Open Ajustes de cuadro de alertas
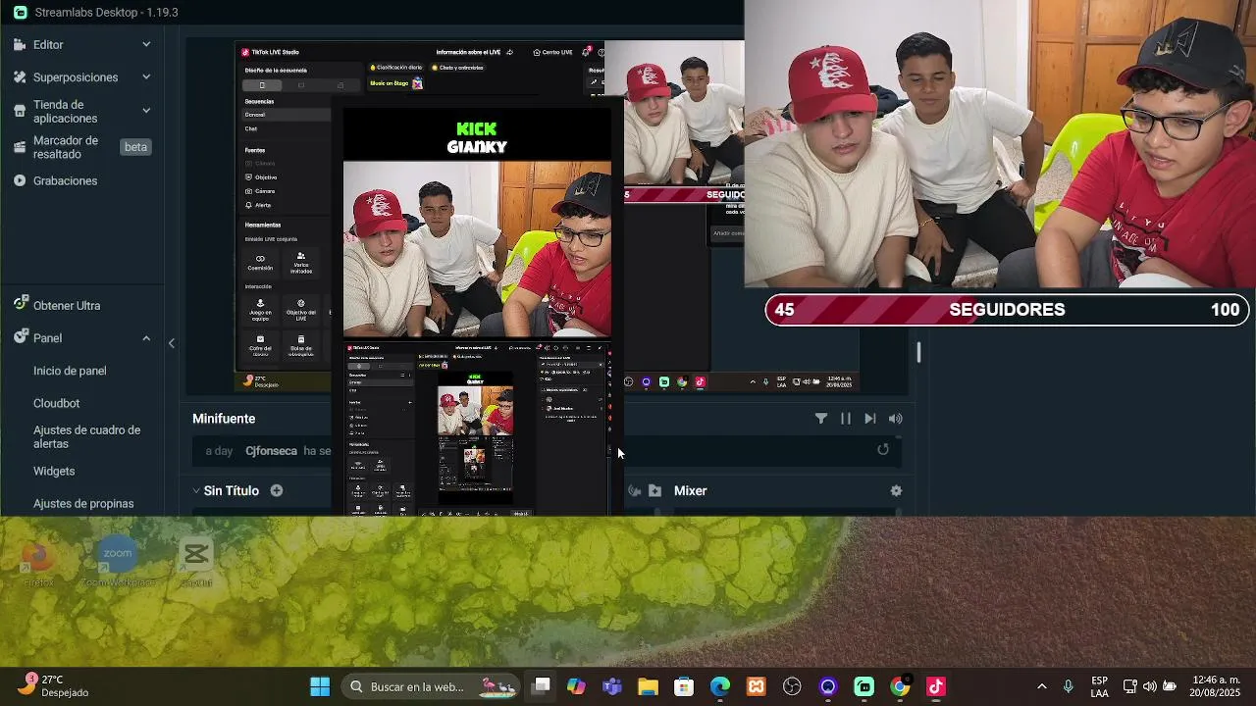The height and width of the screenshot is (706, 1256). pos(87,436)
